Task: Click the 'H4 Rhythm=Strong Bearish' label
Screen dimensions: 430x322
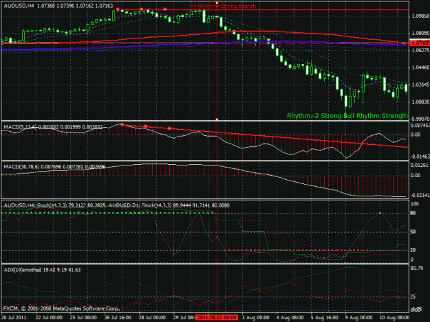Action: click(223, 5)
